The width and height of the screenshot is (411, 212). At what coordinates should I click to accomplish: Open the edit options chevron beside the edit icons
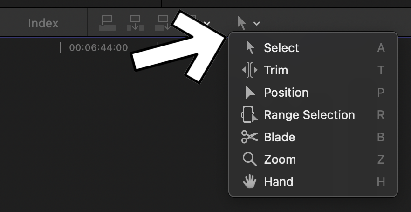pos(207,23)
